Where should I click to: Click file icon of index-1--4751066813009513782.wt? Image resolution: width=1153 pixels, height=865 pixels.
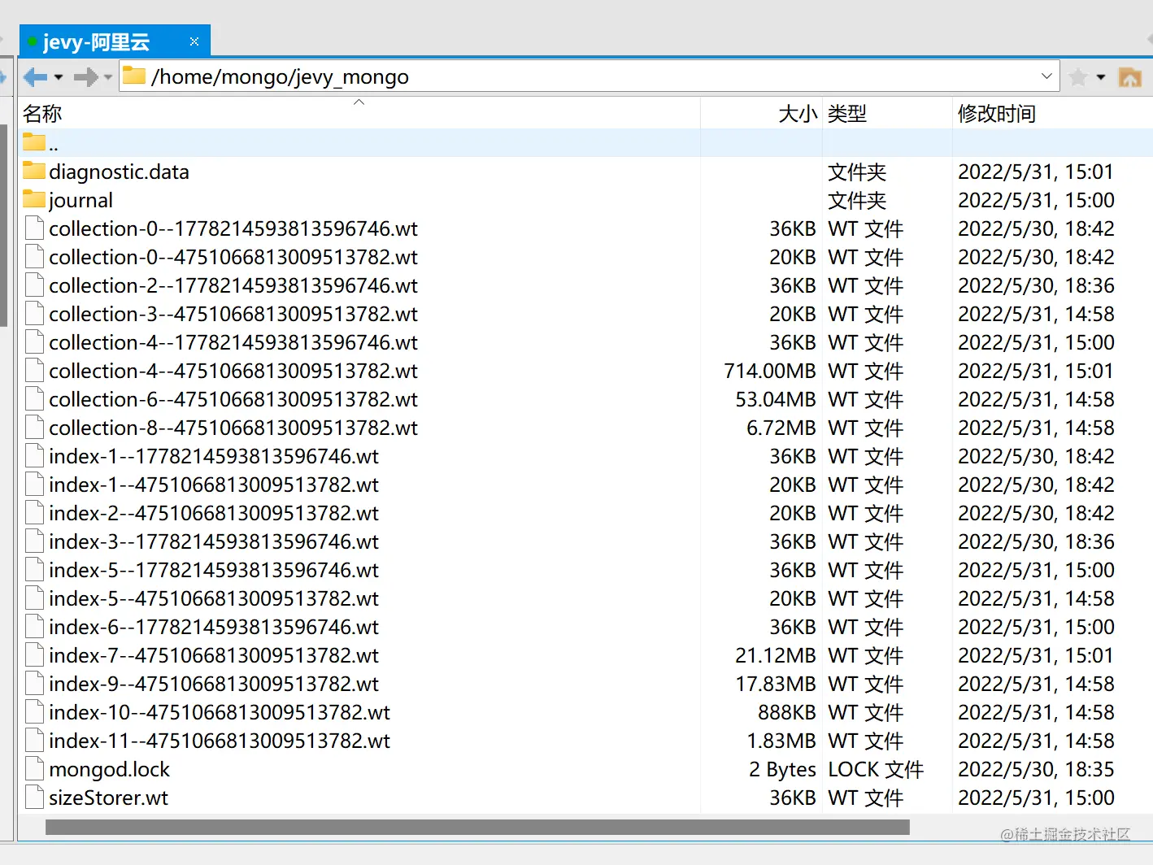point(34,485)
